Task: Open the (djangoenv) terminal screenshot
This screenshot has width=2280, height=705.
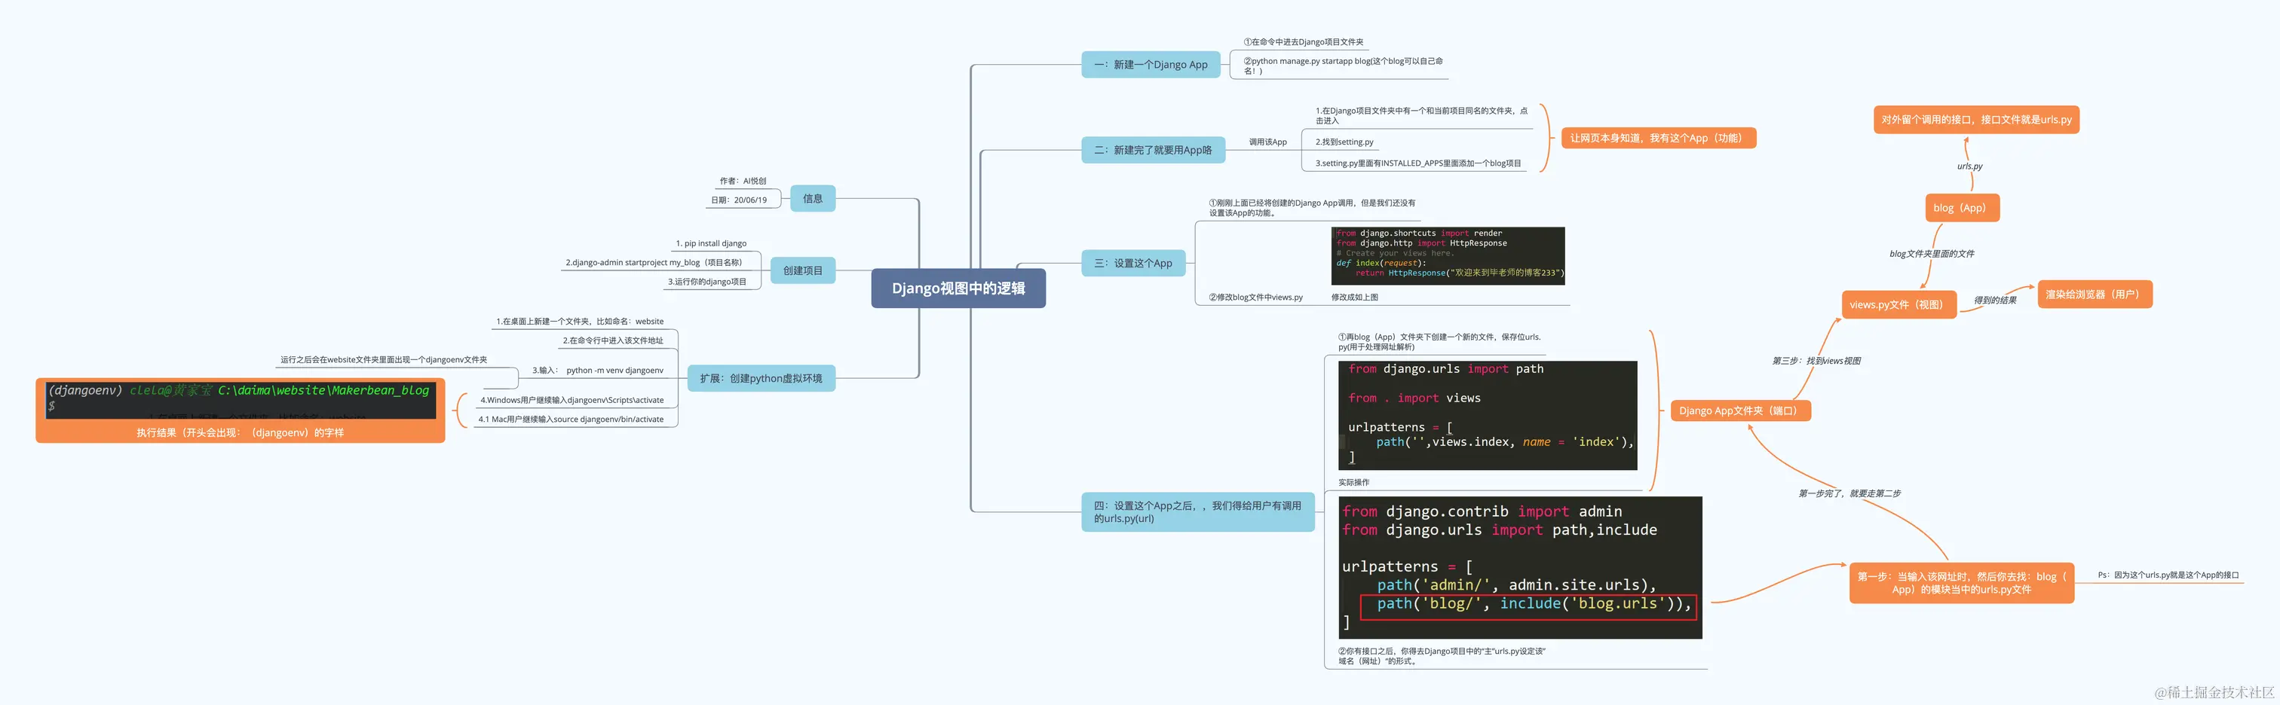Action: click(x=241, y=400)
